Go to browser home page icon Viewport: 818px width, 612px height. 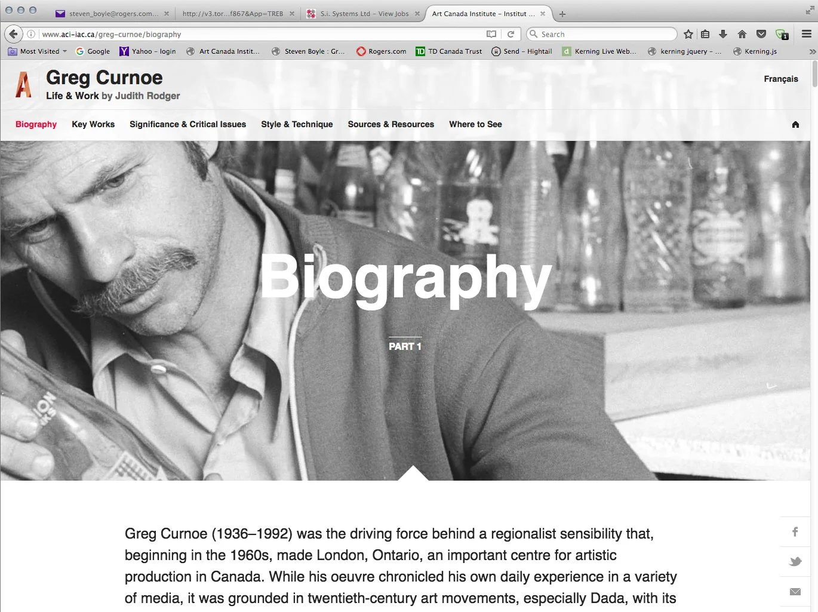pos(742,34)
